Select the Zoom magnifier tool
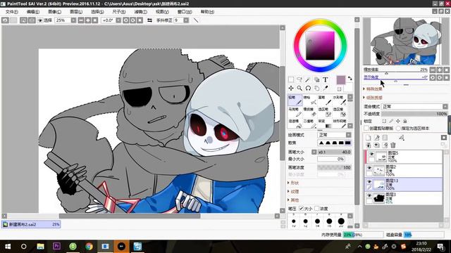 point(299,88)
